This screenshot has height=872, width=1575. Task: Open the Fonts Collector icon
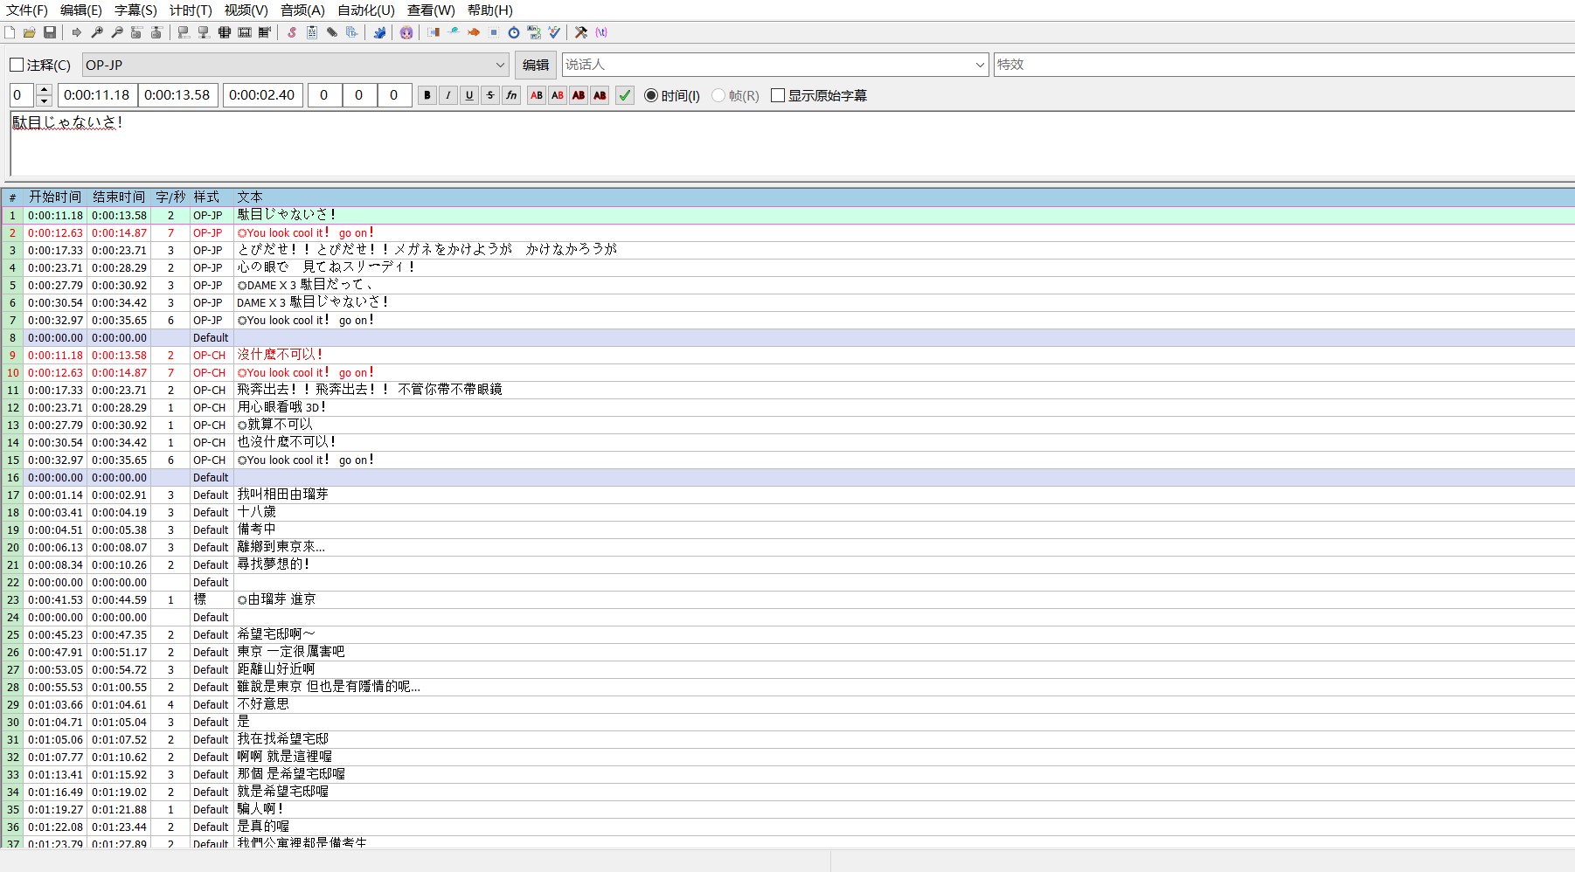[x=352, y=32]
